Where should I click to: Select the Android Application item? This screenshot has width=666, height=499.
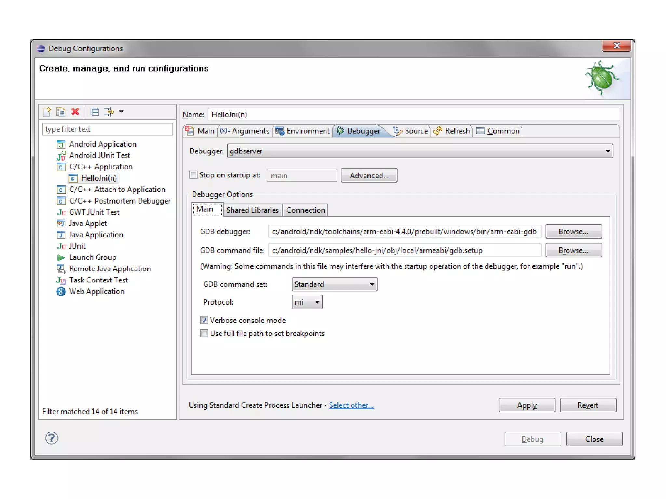point(102,144)
